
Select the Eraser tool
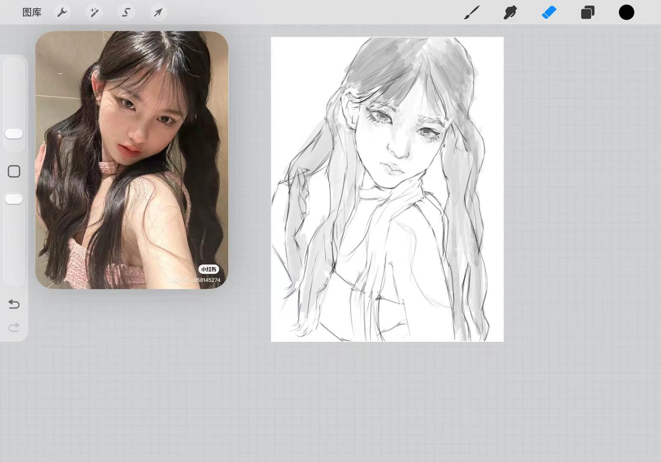[x=549, y=12]
